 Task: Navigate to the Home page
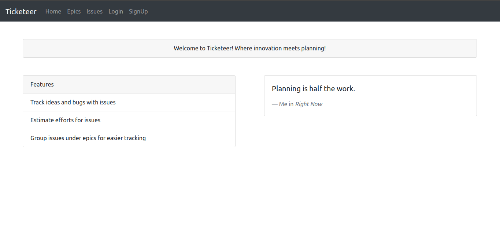click(53, 11)
